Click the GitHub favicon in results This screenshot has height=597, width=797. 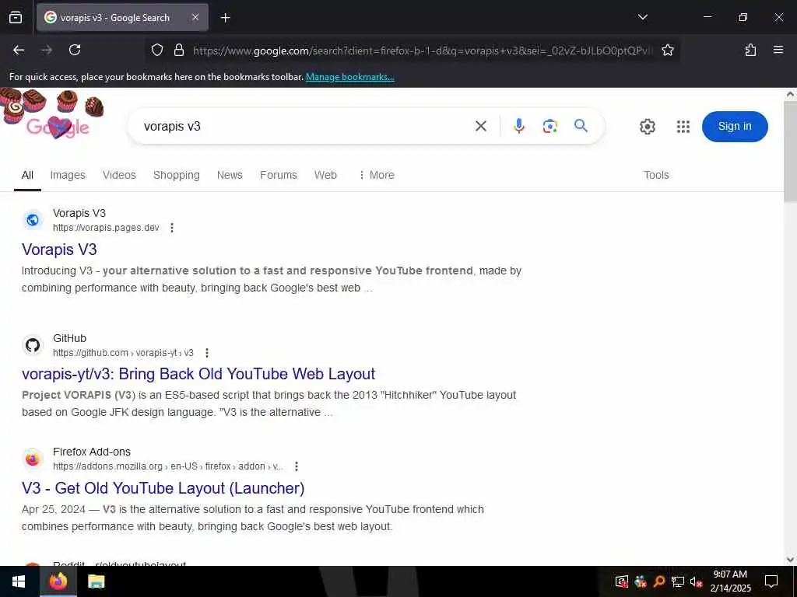click(33, 345)
